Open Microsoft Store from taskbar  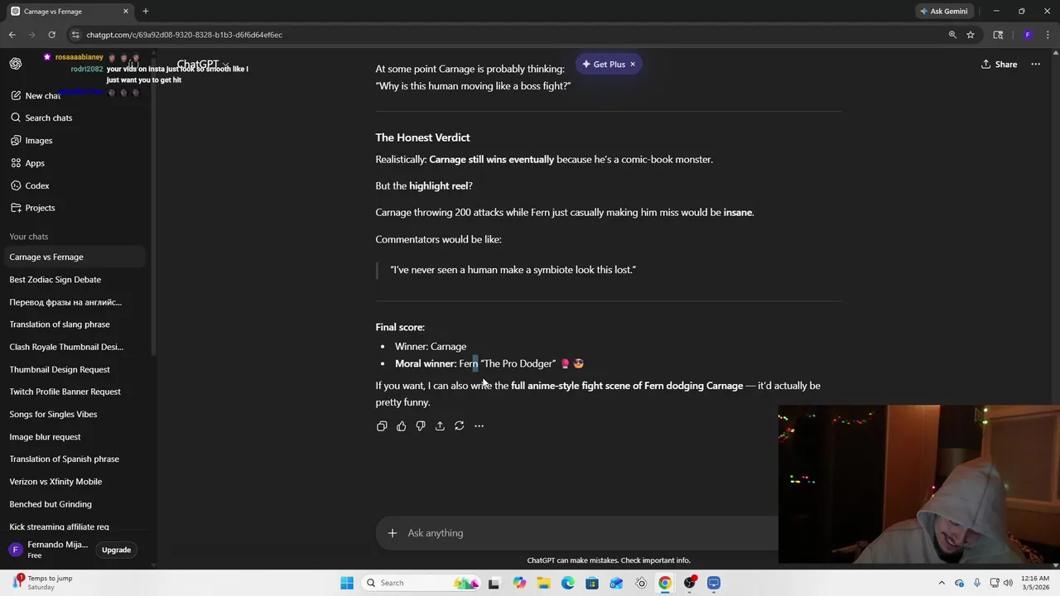click(592, 583)
